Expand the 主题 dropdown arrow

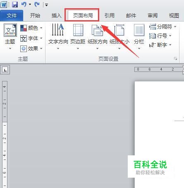pyautogui.click(x=10, y=48)
